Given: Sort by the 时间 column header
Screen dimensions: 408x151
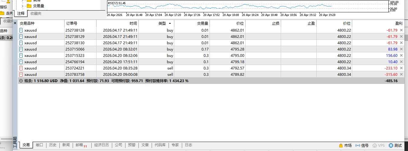Looking at the screenshot, I should tap(118, 23).
